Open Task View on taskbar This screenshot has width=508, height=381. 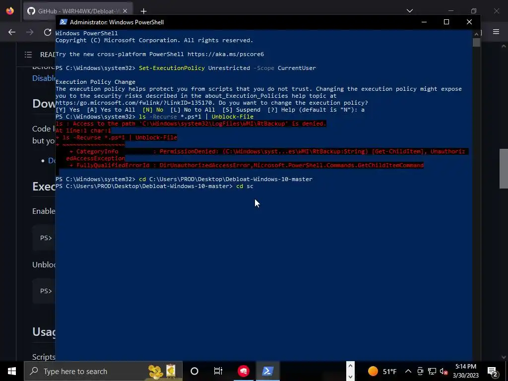pos(218,371)
